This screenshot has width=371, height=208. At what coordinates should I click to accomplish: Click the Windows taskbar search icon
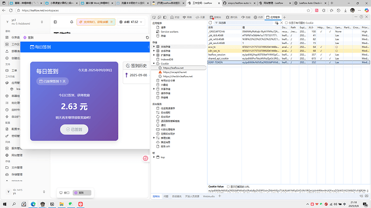(x=14, y=204)
